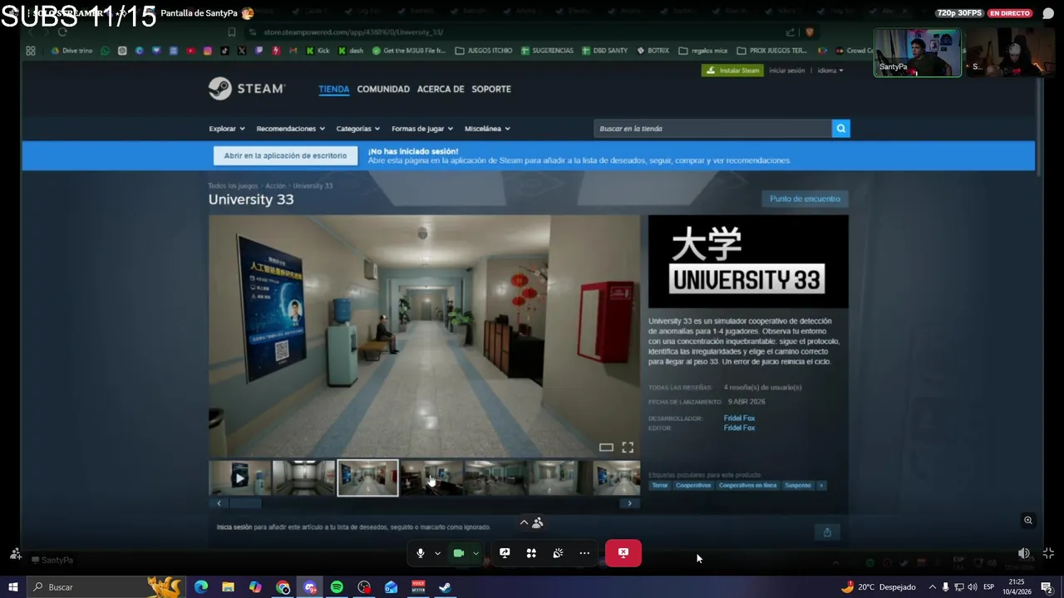Open the COMUNIDAD tab
The height and width of the screenshot is (598, 1064).
pos(383,89)
